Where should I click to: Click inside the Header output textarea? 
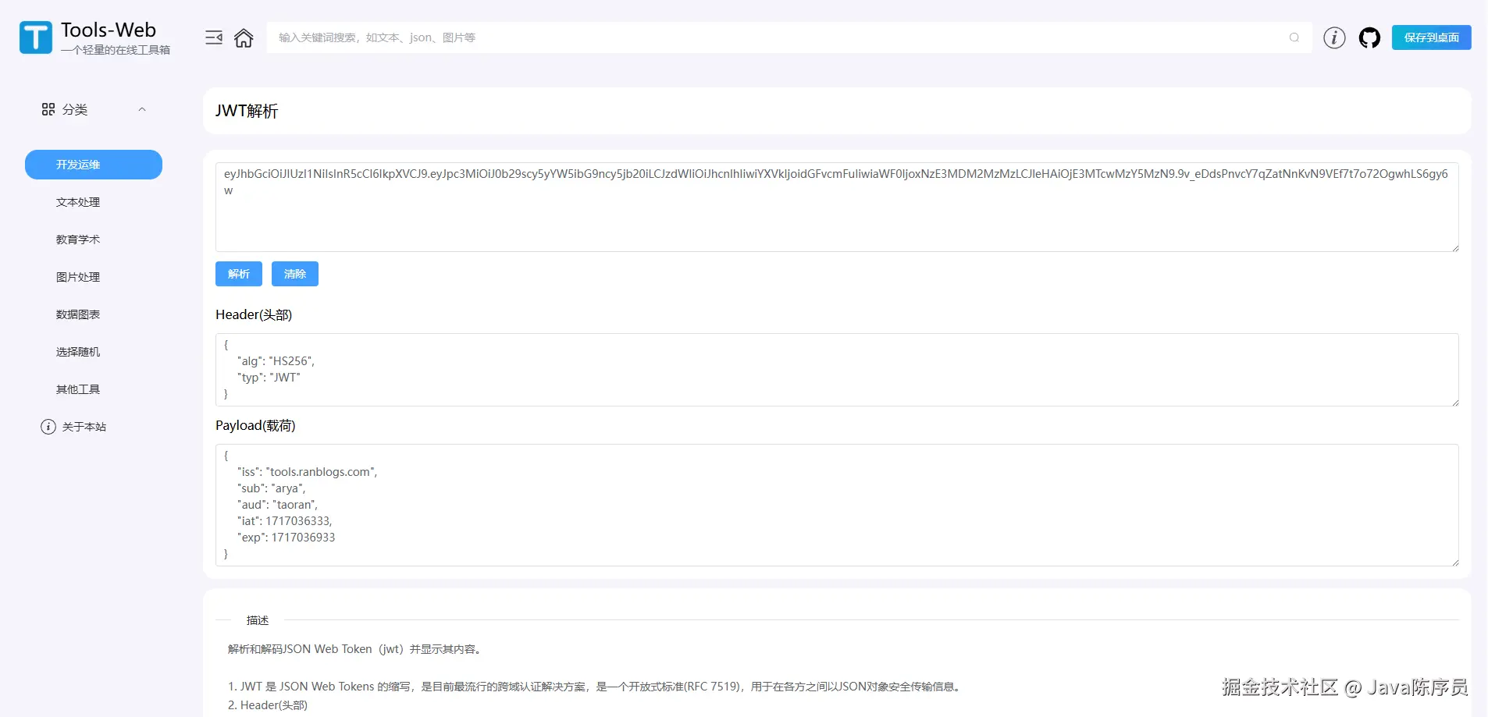(837, 370)
